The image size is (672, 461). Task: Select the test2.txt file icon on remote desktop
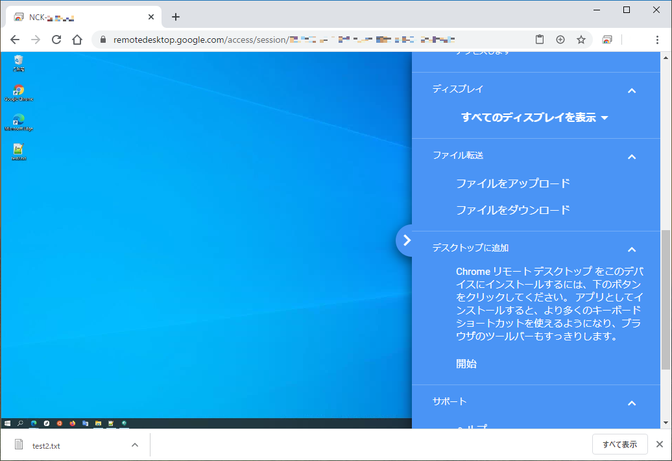18,152
